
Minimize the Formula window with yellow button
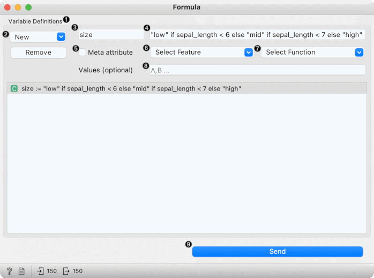[18, 7]
